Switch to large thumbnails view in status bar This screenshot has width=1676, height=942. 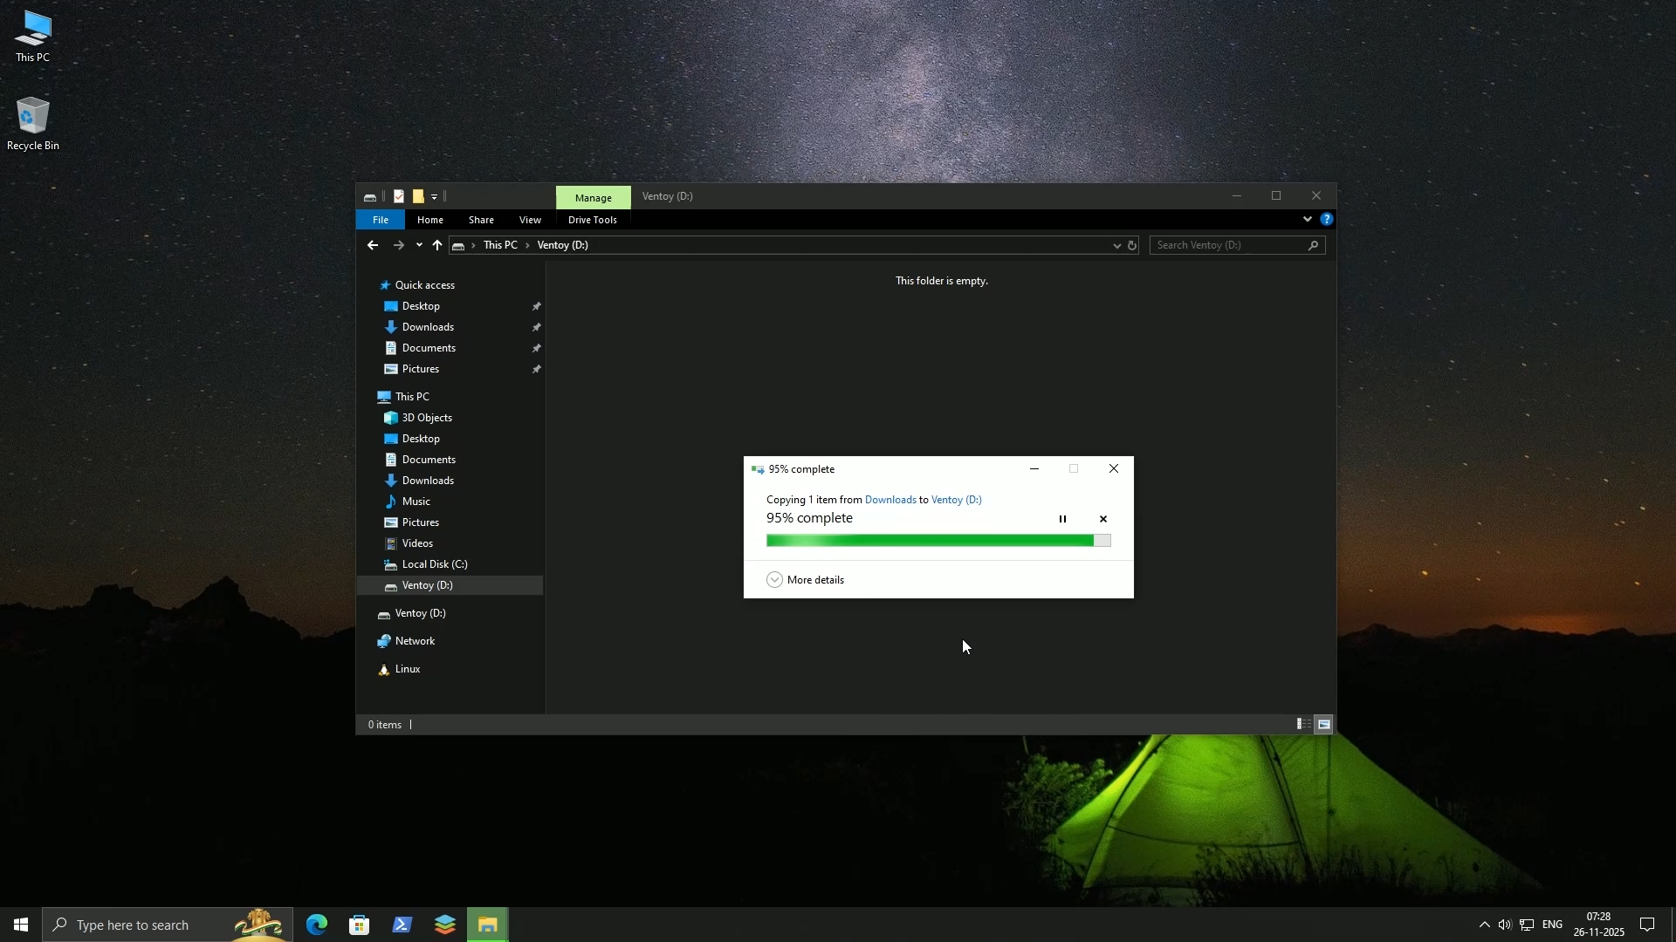coord(1324,724)
